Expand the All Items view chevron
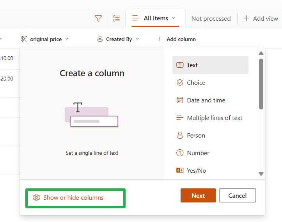This screenshot has width=282, height=222. (173, 18)
